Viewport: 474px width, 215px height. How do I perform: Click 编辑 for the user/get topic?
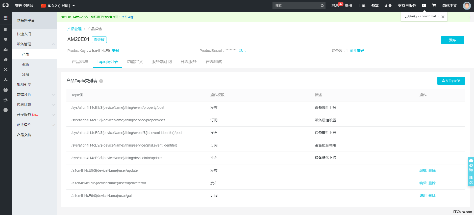tap(423, 196)
